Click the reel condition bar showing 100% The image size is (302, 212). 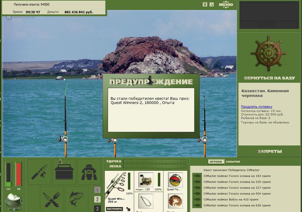coord(159,179)
